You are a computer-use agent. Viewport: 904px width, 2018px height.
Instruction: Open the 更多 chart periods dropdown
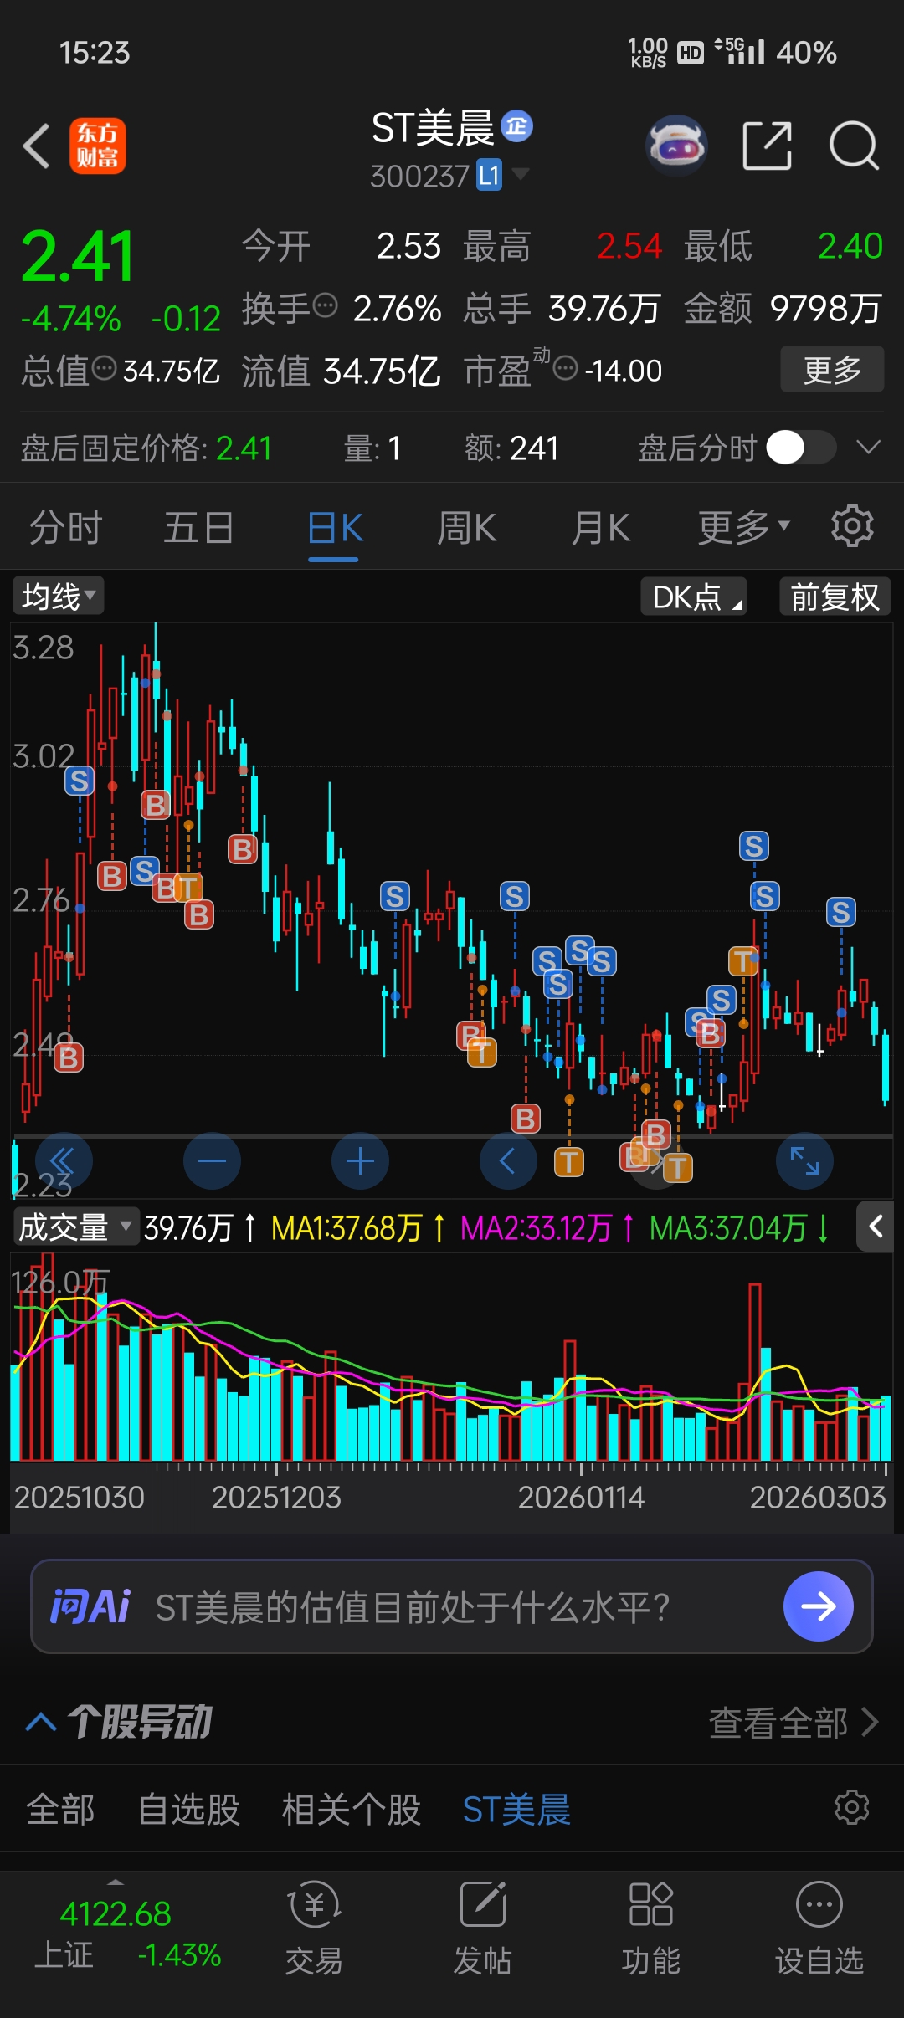(x=743, y=528)
